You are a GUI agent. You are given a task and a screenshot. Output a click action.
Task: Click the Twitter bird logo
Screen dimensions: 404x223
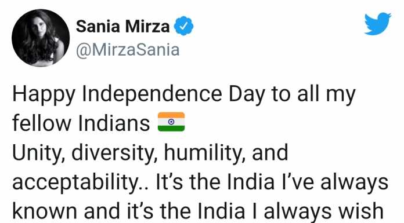point(378,24)
